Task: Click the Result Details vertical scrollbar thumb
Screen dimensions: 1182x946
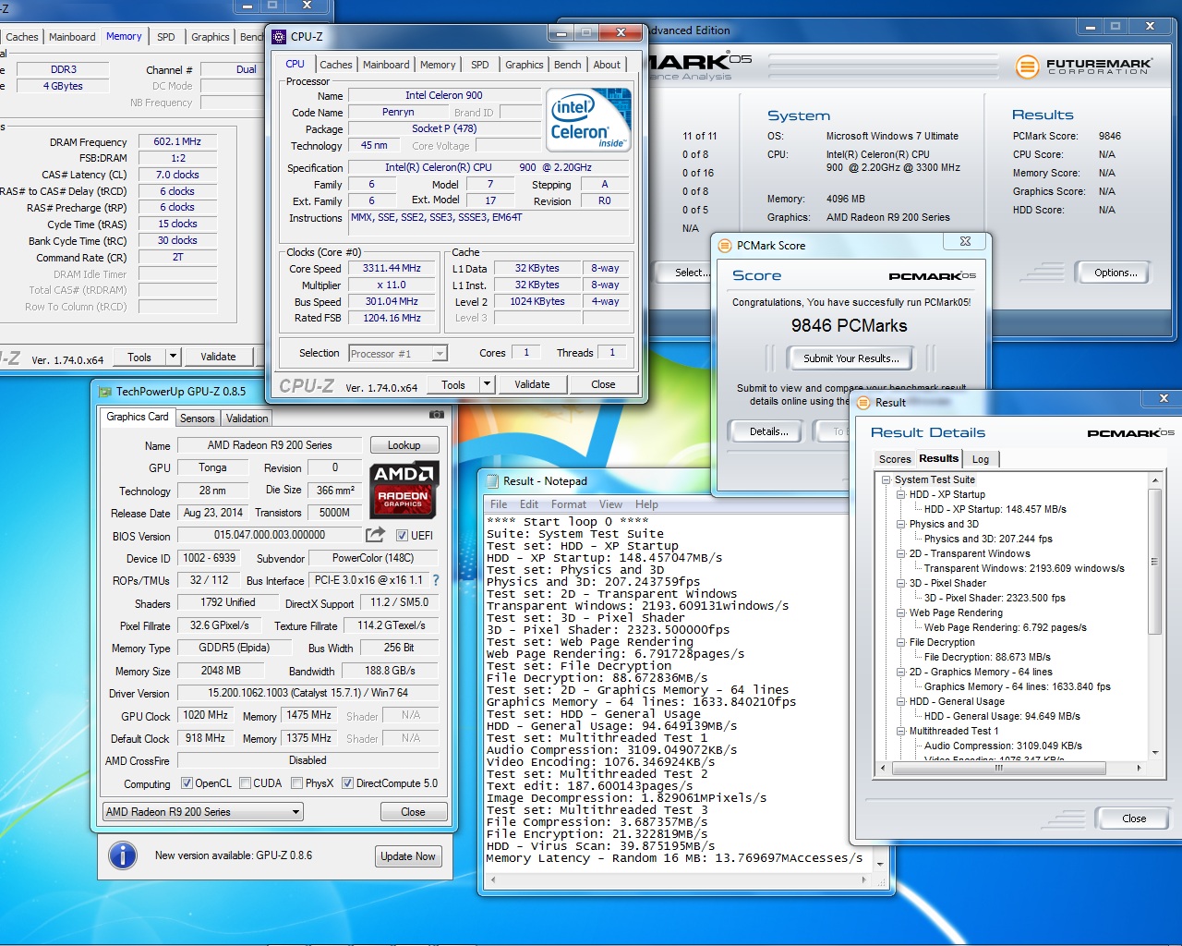Action: click(x=1154, y=562)
